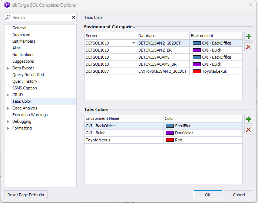Screen dimensions: 258x203
Task: Select Code Analysis label in tree
Action: (25, 108)
